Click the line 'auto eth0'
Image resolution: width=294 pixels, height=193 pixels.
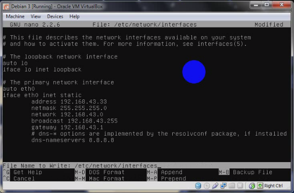[19, 88]
